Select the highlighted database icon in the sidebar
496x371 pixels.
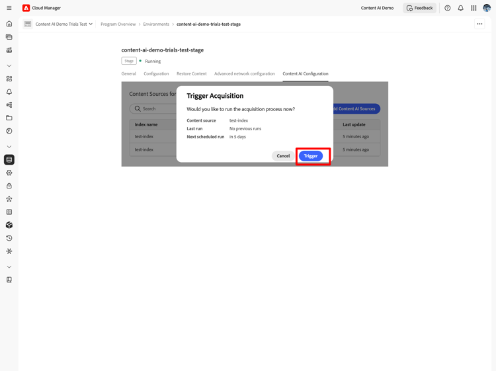tap(9, 160)
